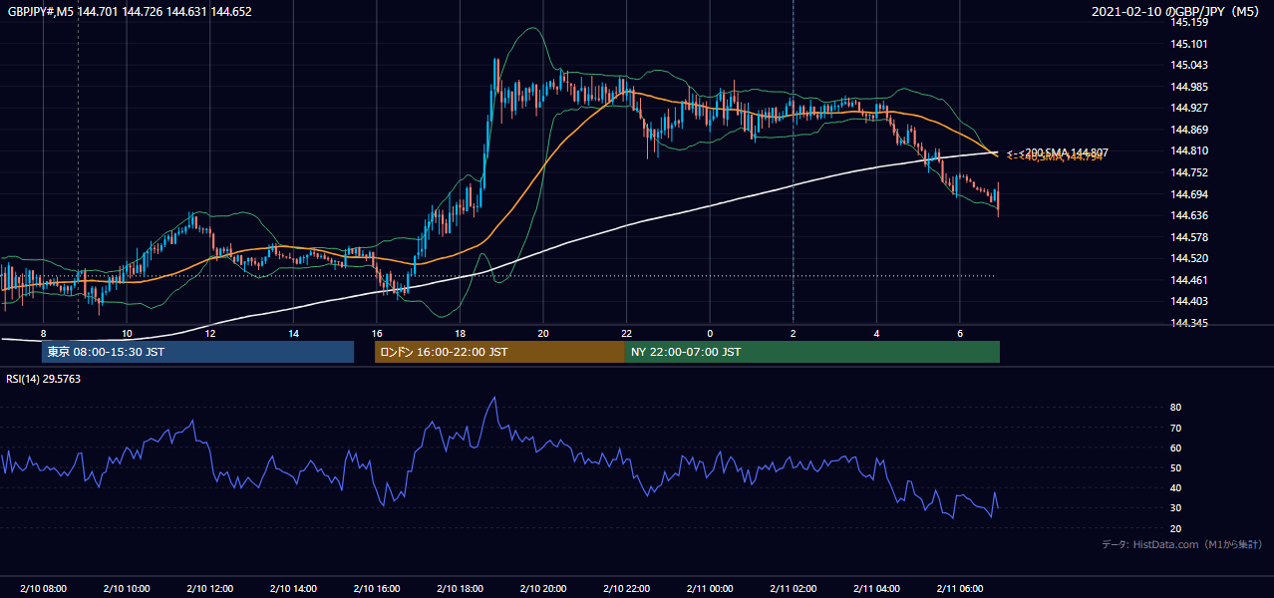Click the RSI(14) 29.5763 indicator label
This screenshot has height=598, width=1274.
[43, 379]
